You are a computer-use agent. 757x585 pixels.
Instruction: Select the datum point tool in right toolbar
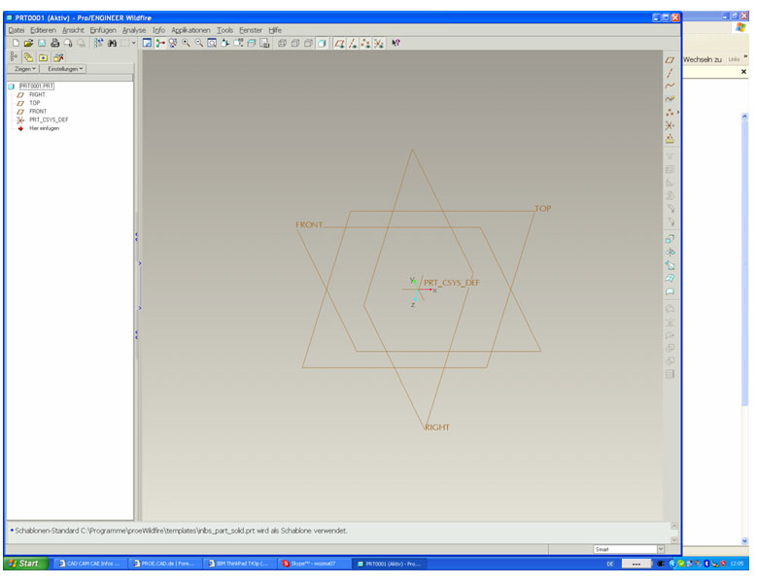pos(670,112)
